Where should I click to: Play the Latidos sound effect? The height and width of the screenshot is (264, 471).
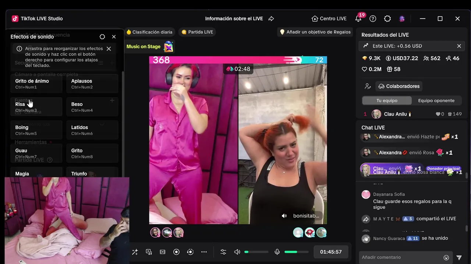pyautogui.click(x=92, y=130)
